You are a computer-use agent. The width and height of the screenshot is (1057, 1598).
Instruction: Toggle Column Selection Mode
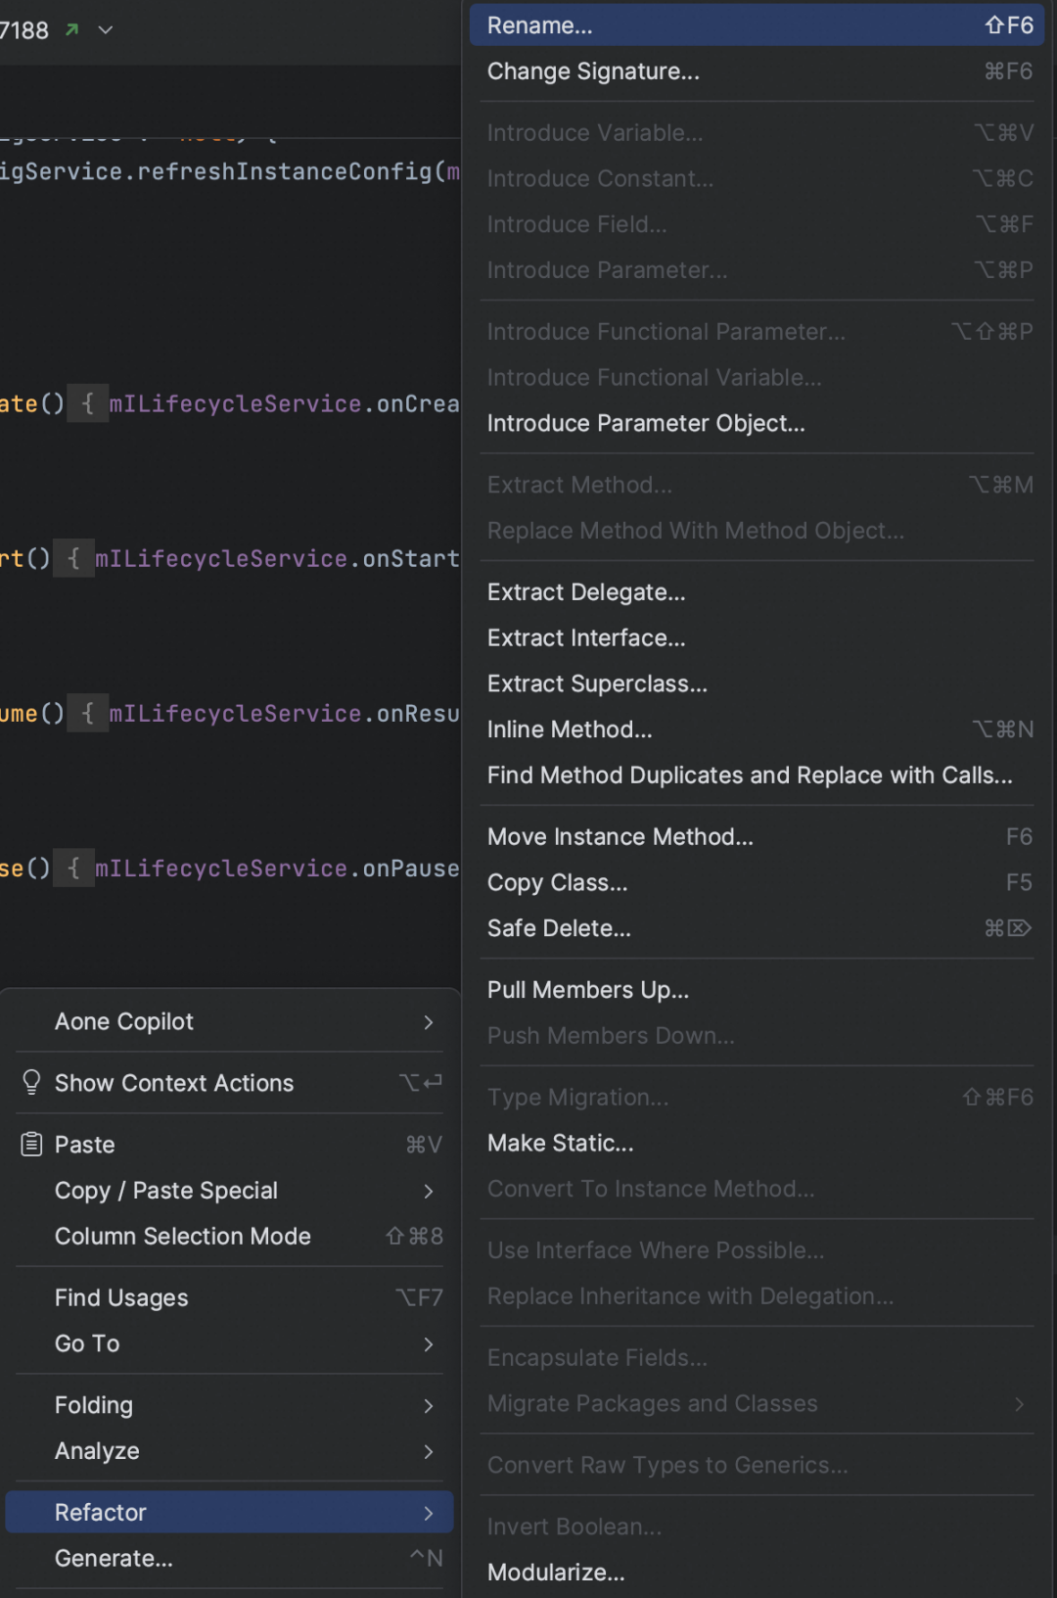(x=229, y=1236)
